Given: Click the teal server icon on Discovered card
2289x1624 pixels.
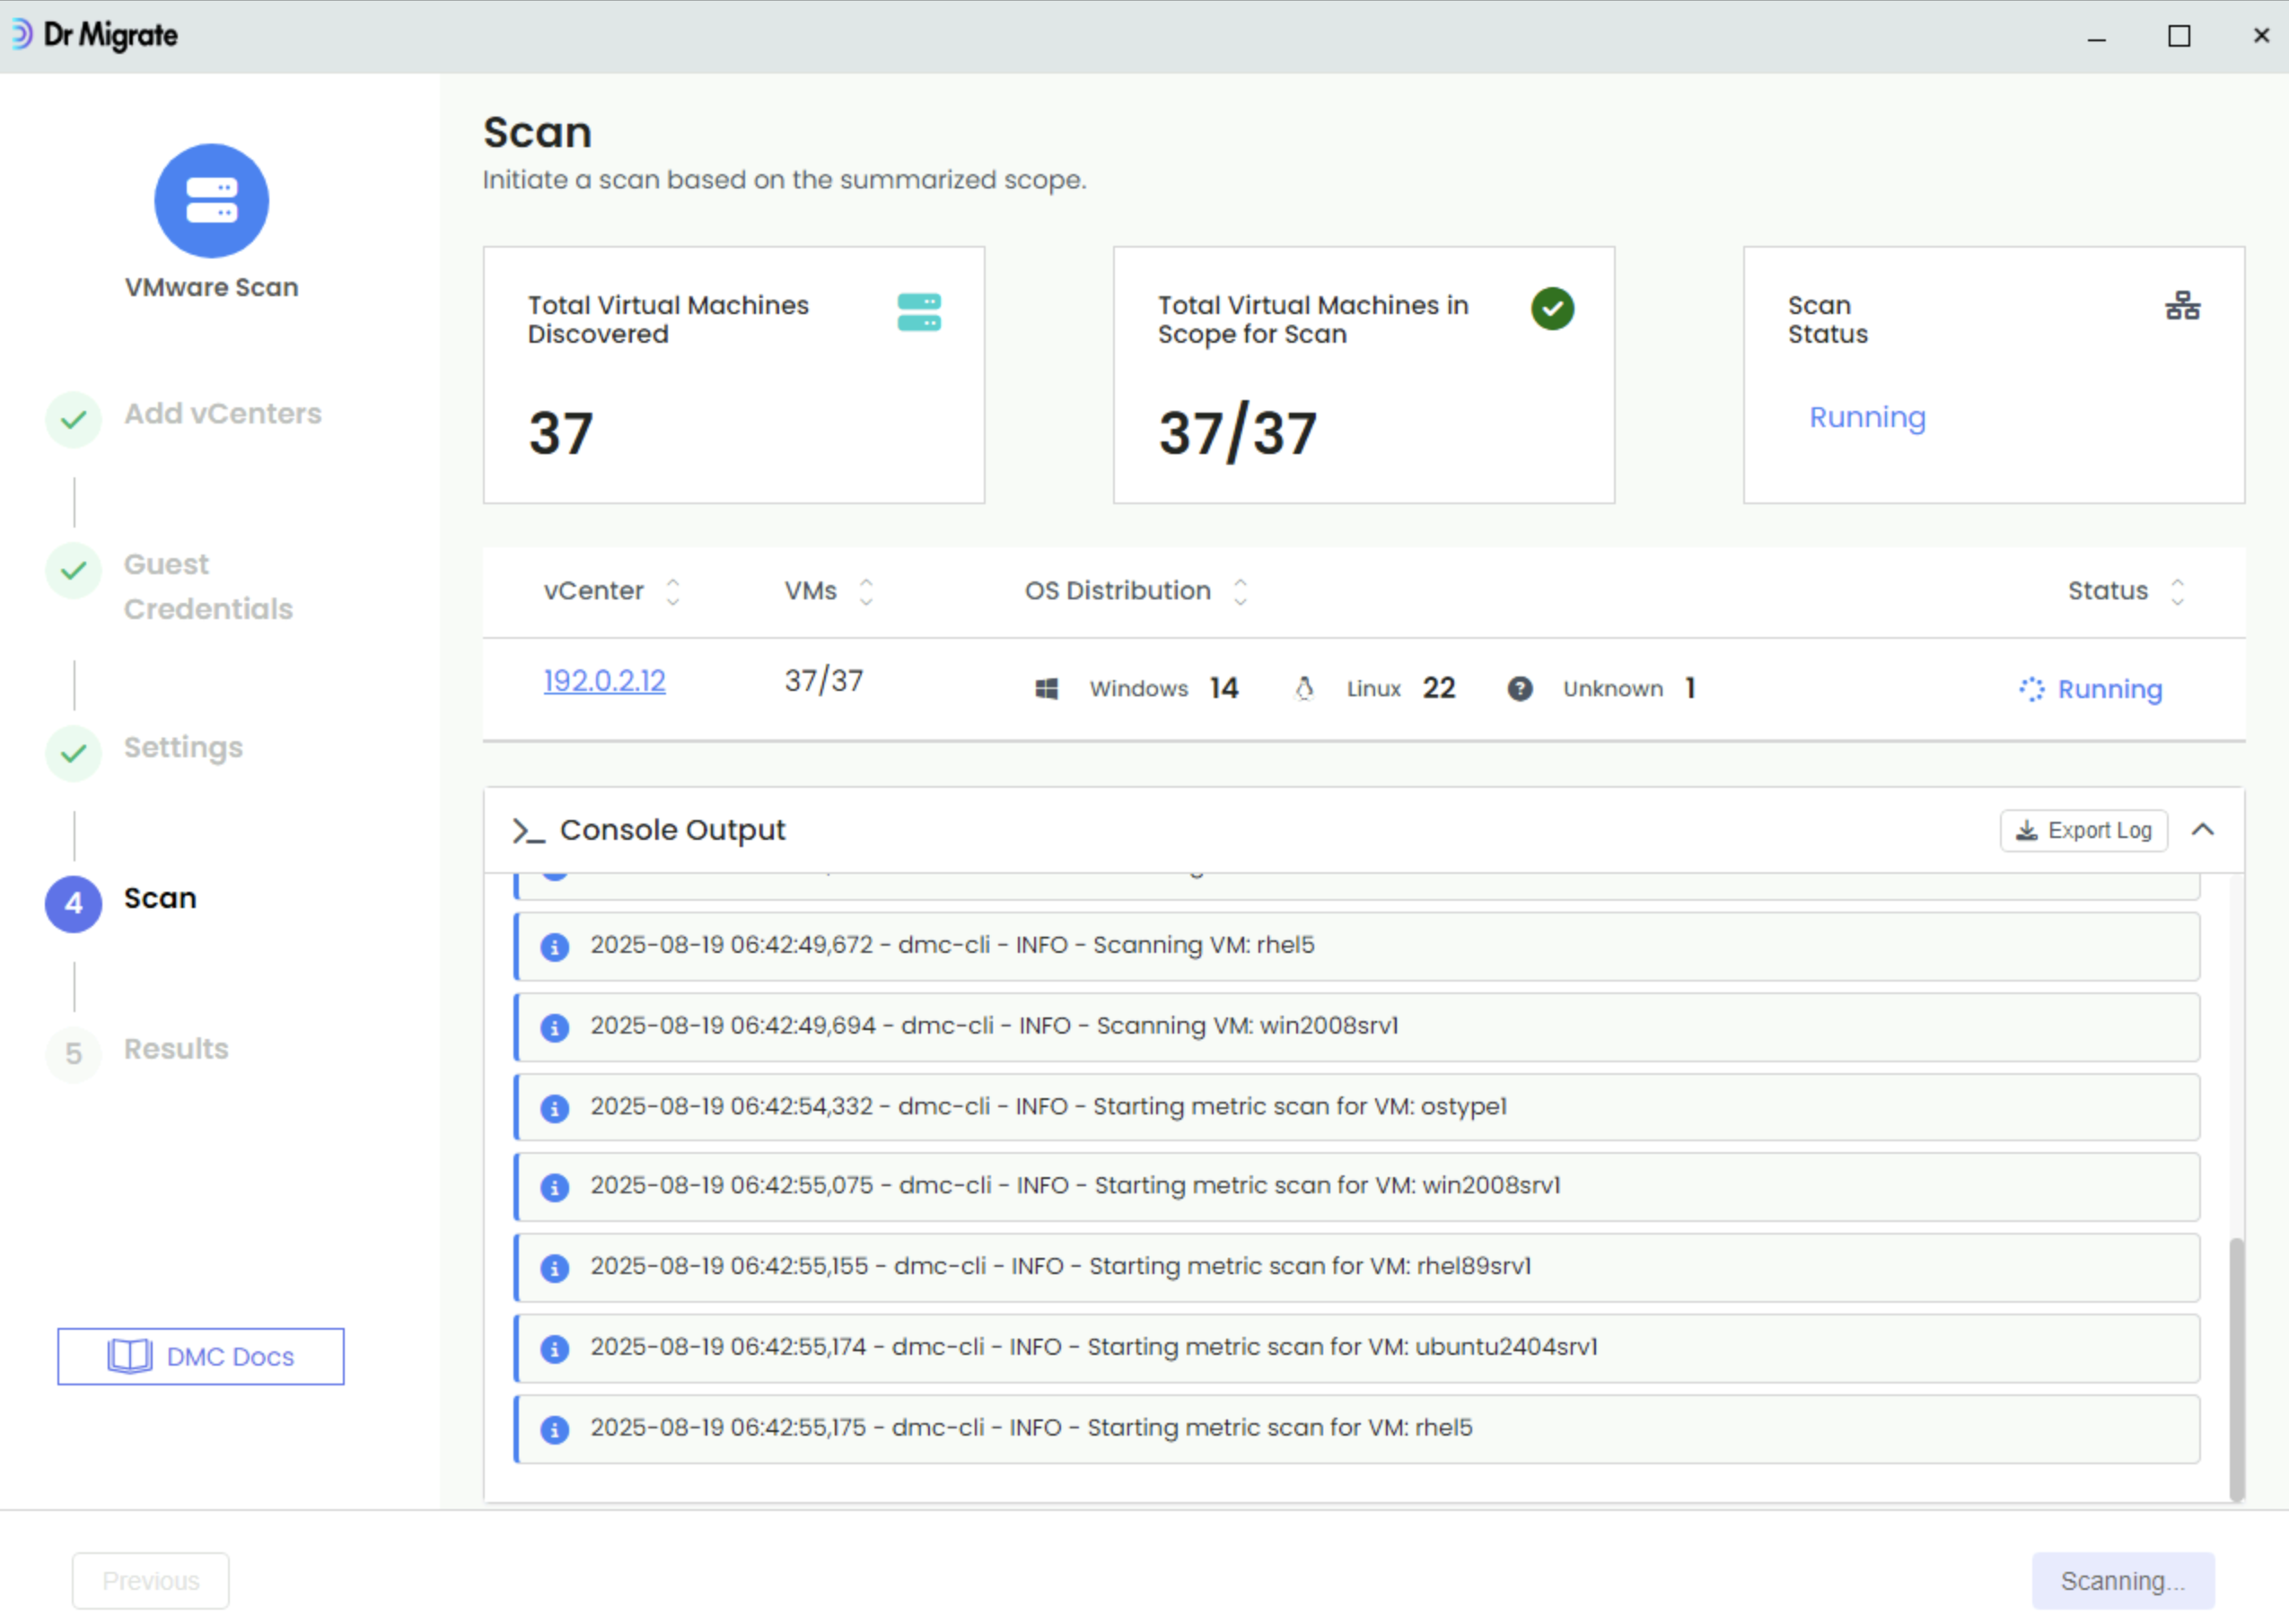Looking at the screenshot, I should (x=918, y=312).
